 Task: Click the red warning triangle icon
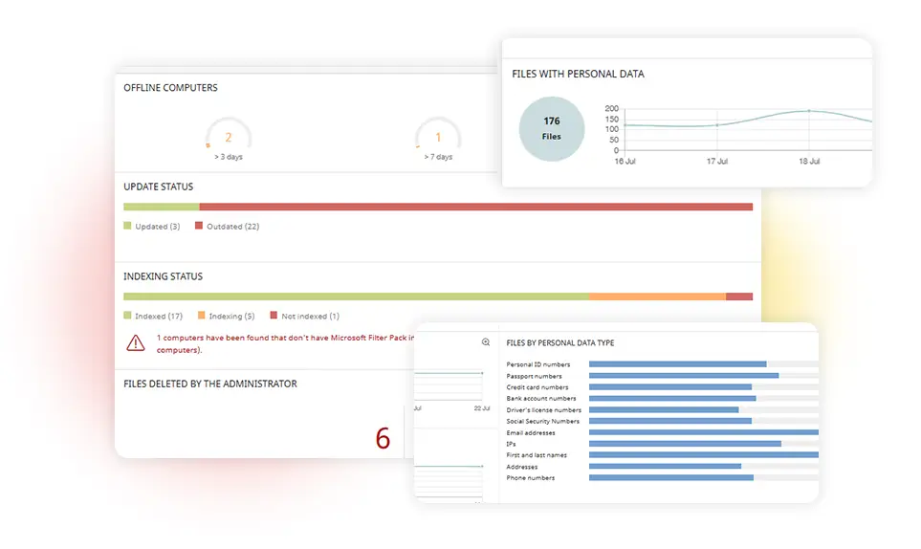coord(136,343)
